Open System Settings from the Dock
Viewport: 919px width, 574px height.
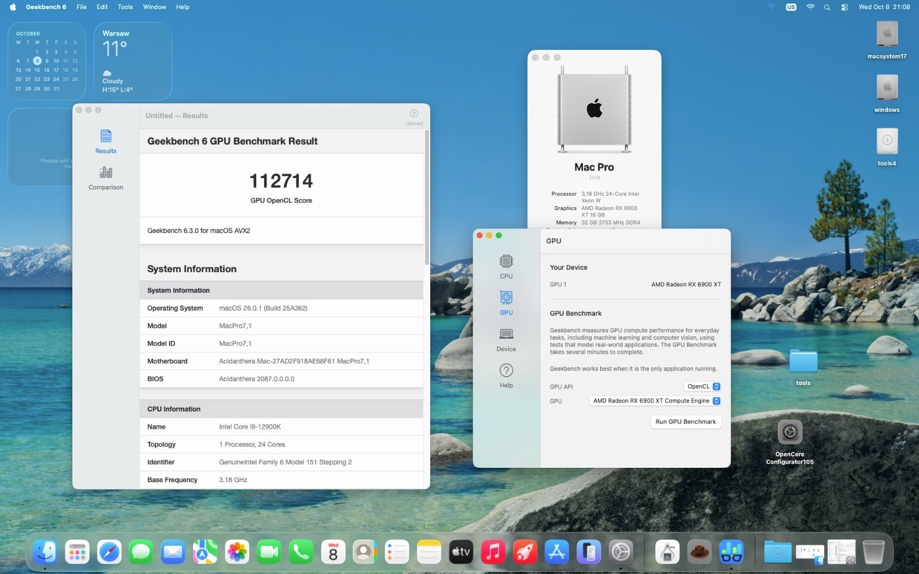tap(621, 552)
